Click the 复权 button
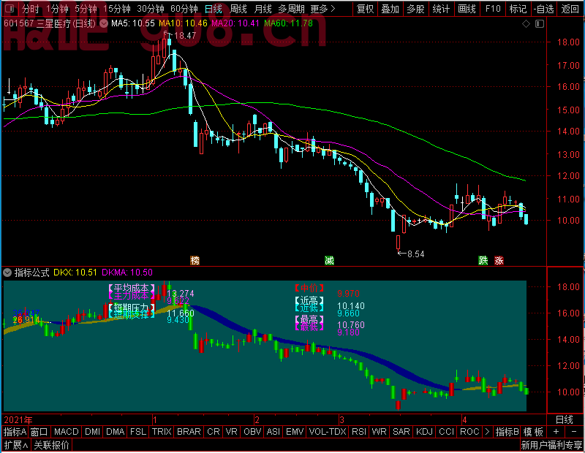 pos(365,9)
